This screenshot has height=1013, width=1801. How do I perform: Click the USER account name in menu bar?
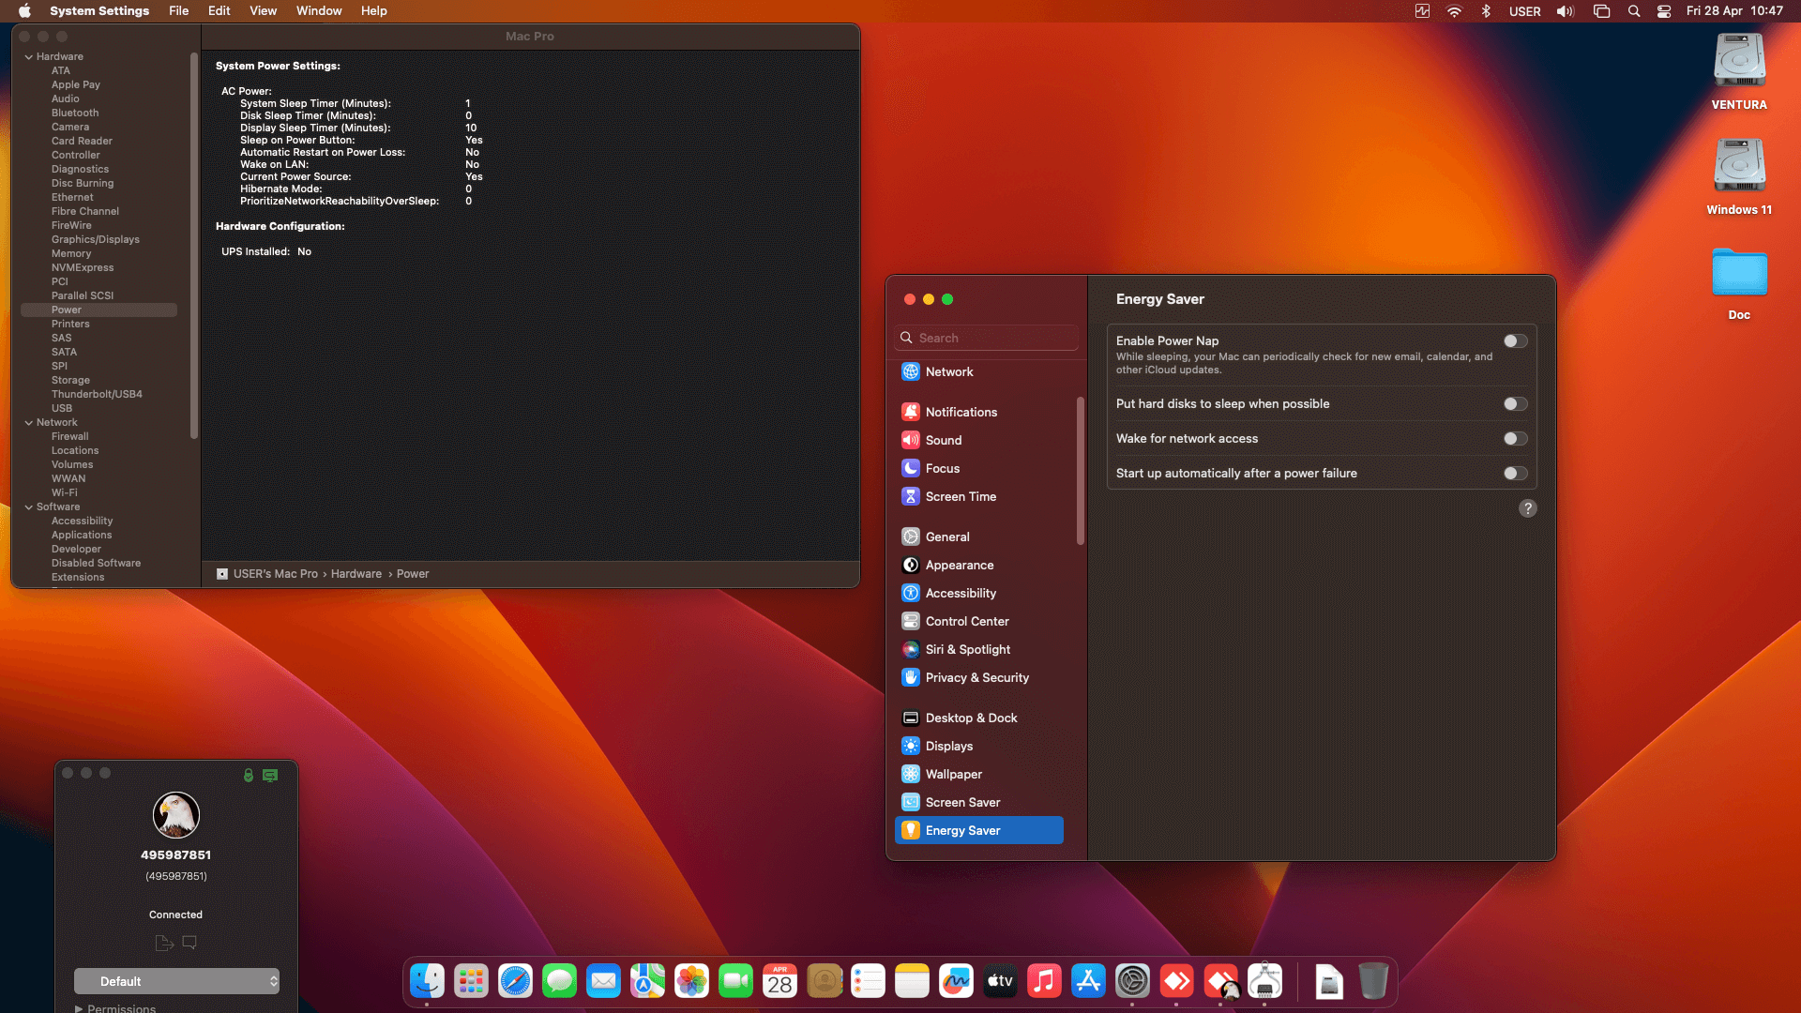tap(1524, 11)
